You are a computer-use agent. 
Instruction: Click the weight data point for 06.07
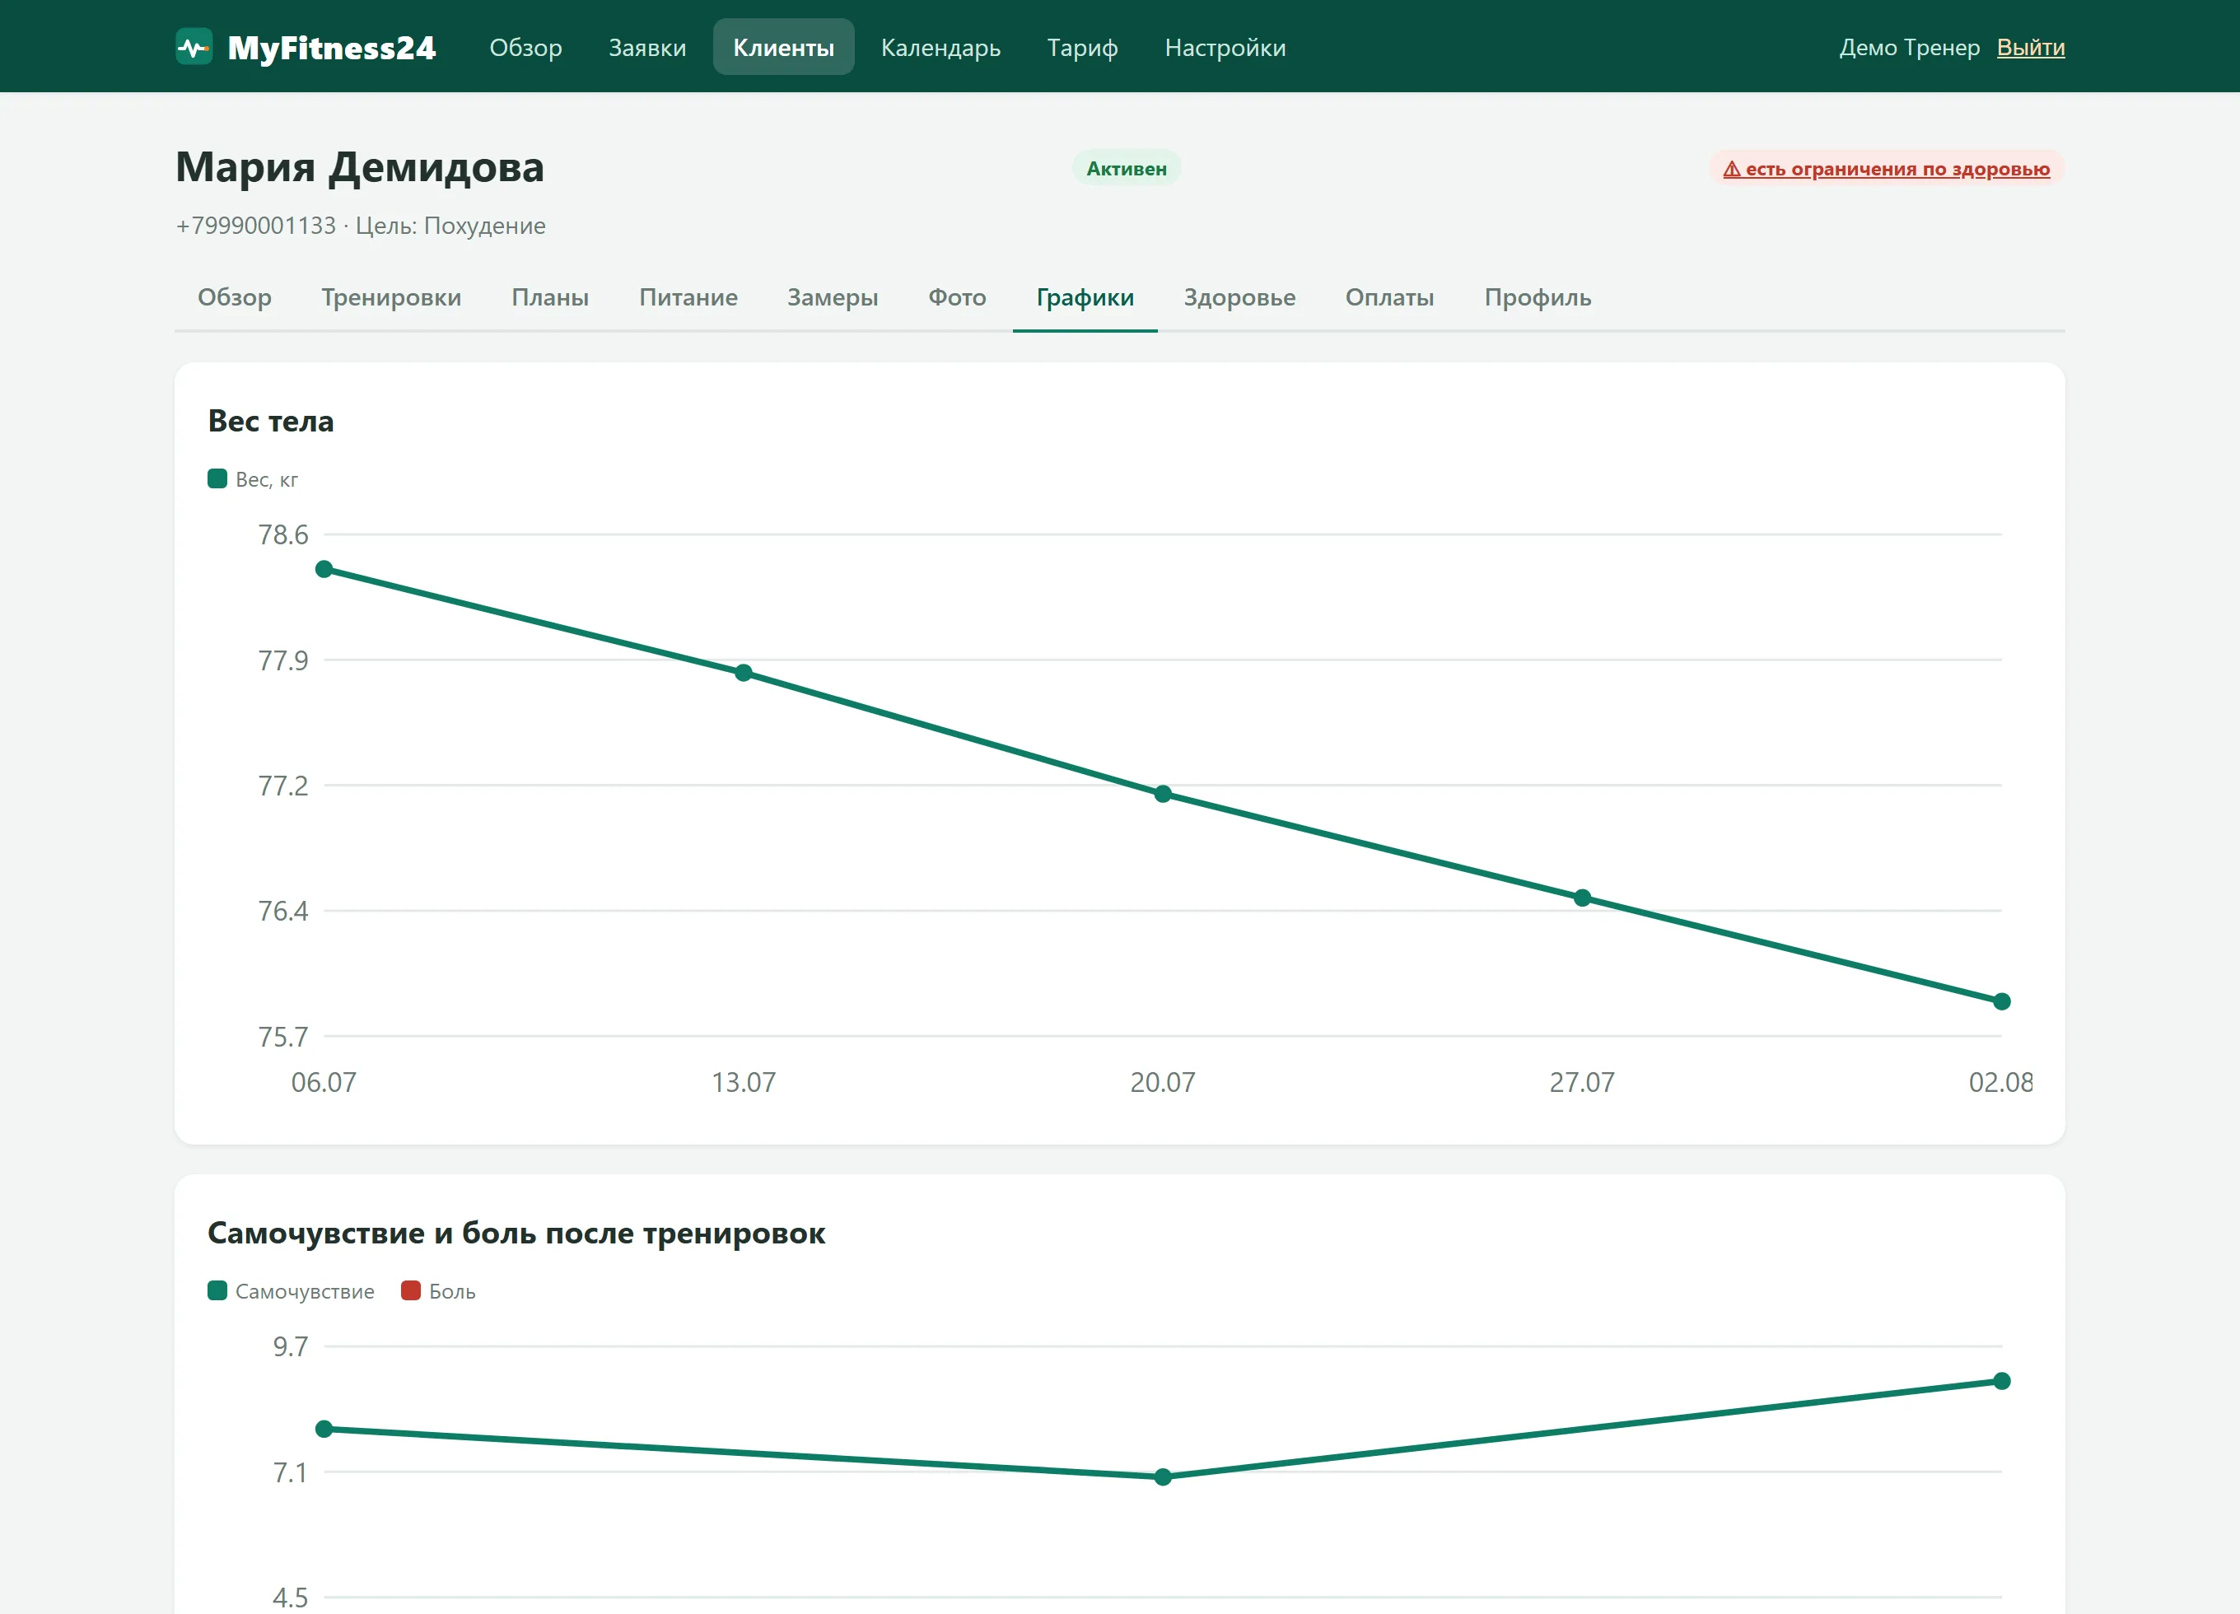(324, 569)
